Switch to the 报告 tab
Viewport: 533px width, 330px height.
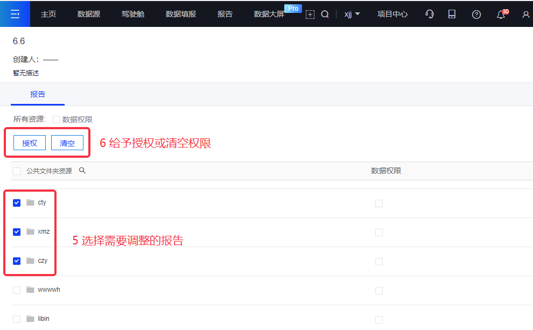coord(38,94)
